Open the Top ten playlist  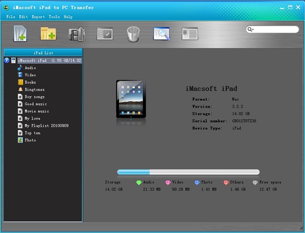point(33,133)
